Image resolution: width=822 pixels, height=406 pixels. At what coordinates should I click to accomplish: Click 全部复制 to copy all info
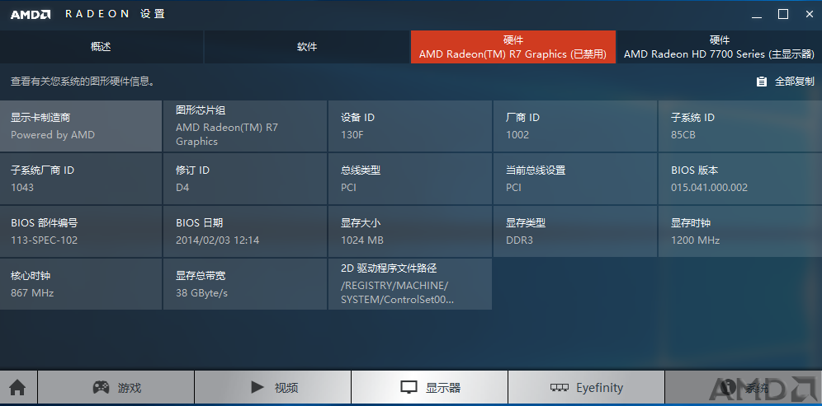[794, 82]
